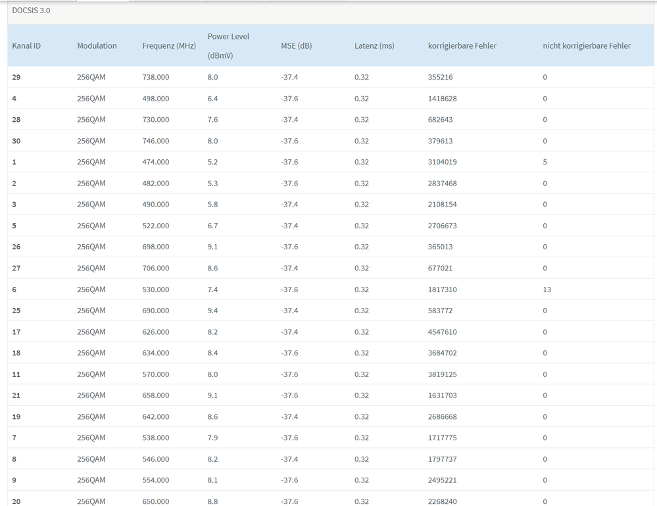Select power level 5.3 cell

click(212, 183)
